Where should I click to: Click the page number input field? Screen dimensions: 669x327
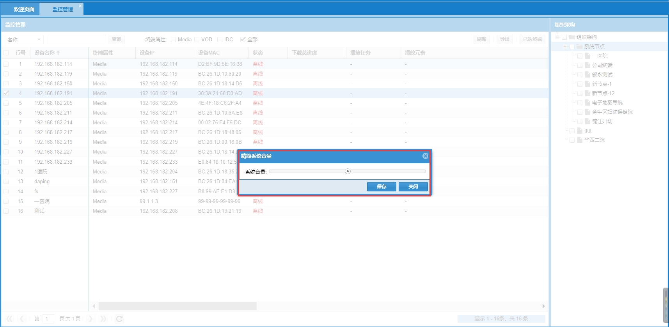coord(48,319)
